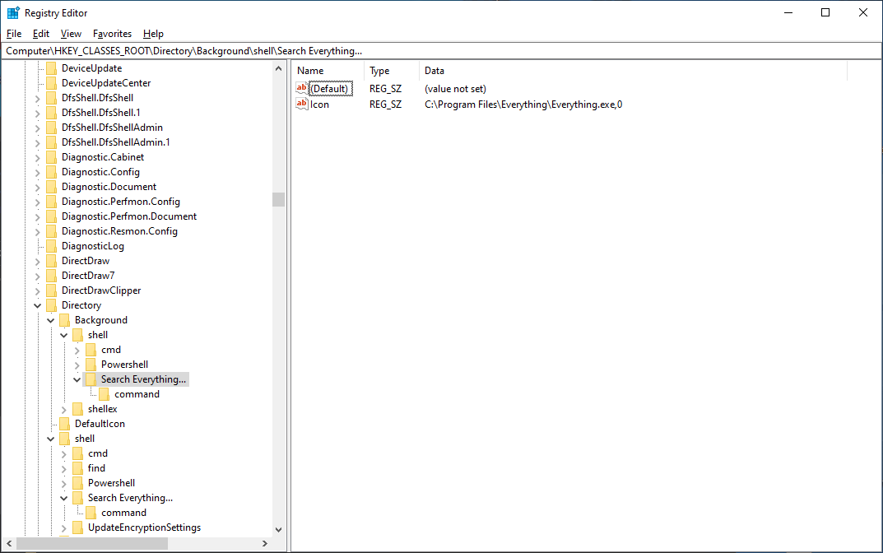Click the down arrow on the tree scrollbar
Screen dimensions: 883x553
278,528
